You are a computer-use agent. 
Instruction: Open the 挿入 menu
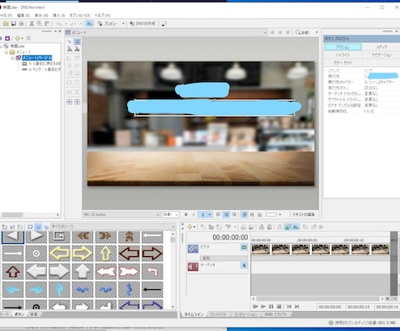point(59,15)
